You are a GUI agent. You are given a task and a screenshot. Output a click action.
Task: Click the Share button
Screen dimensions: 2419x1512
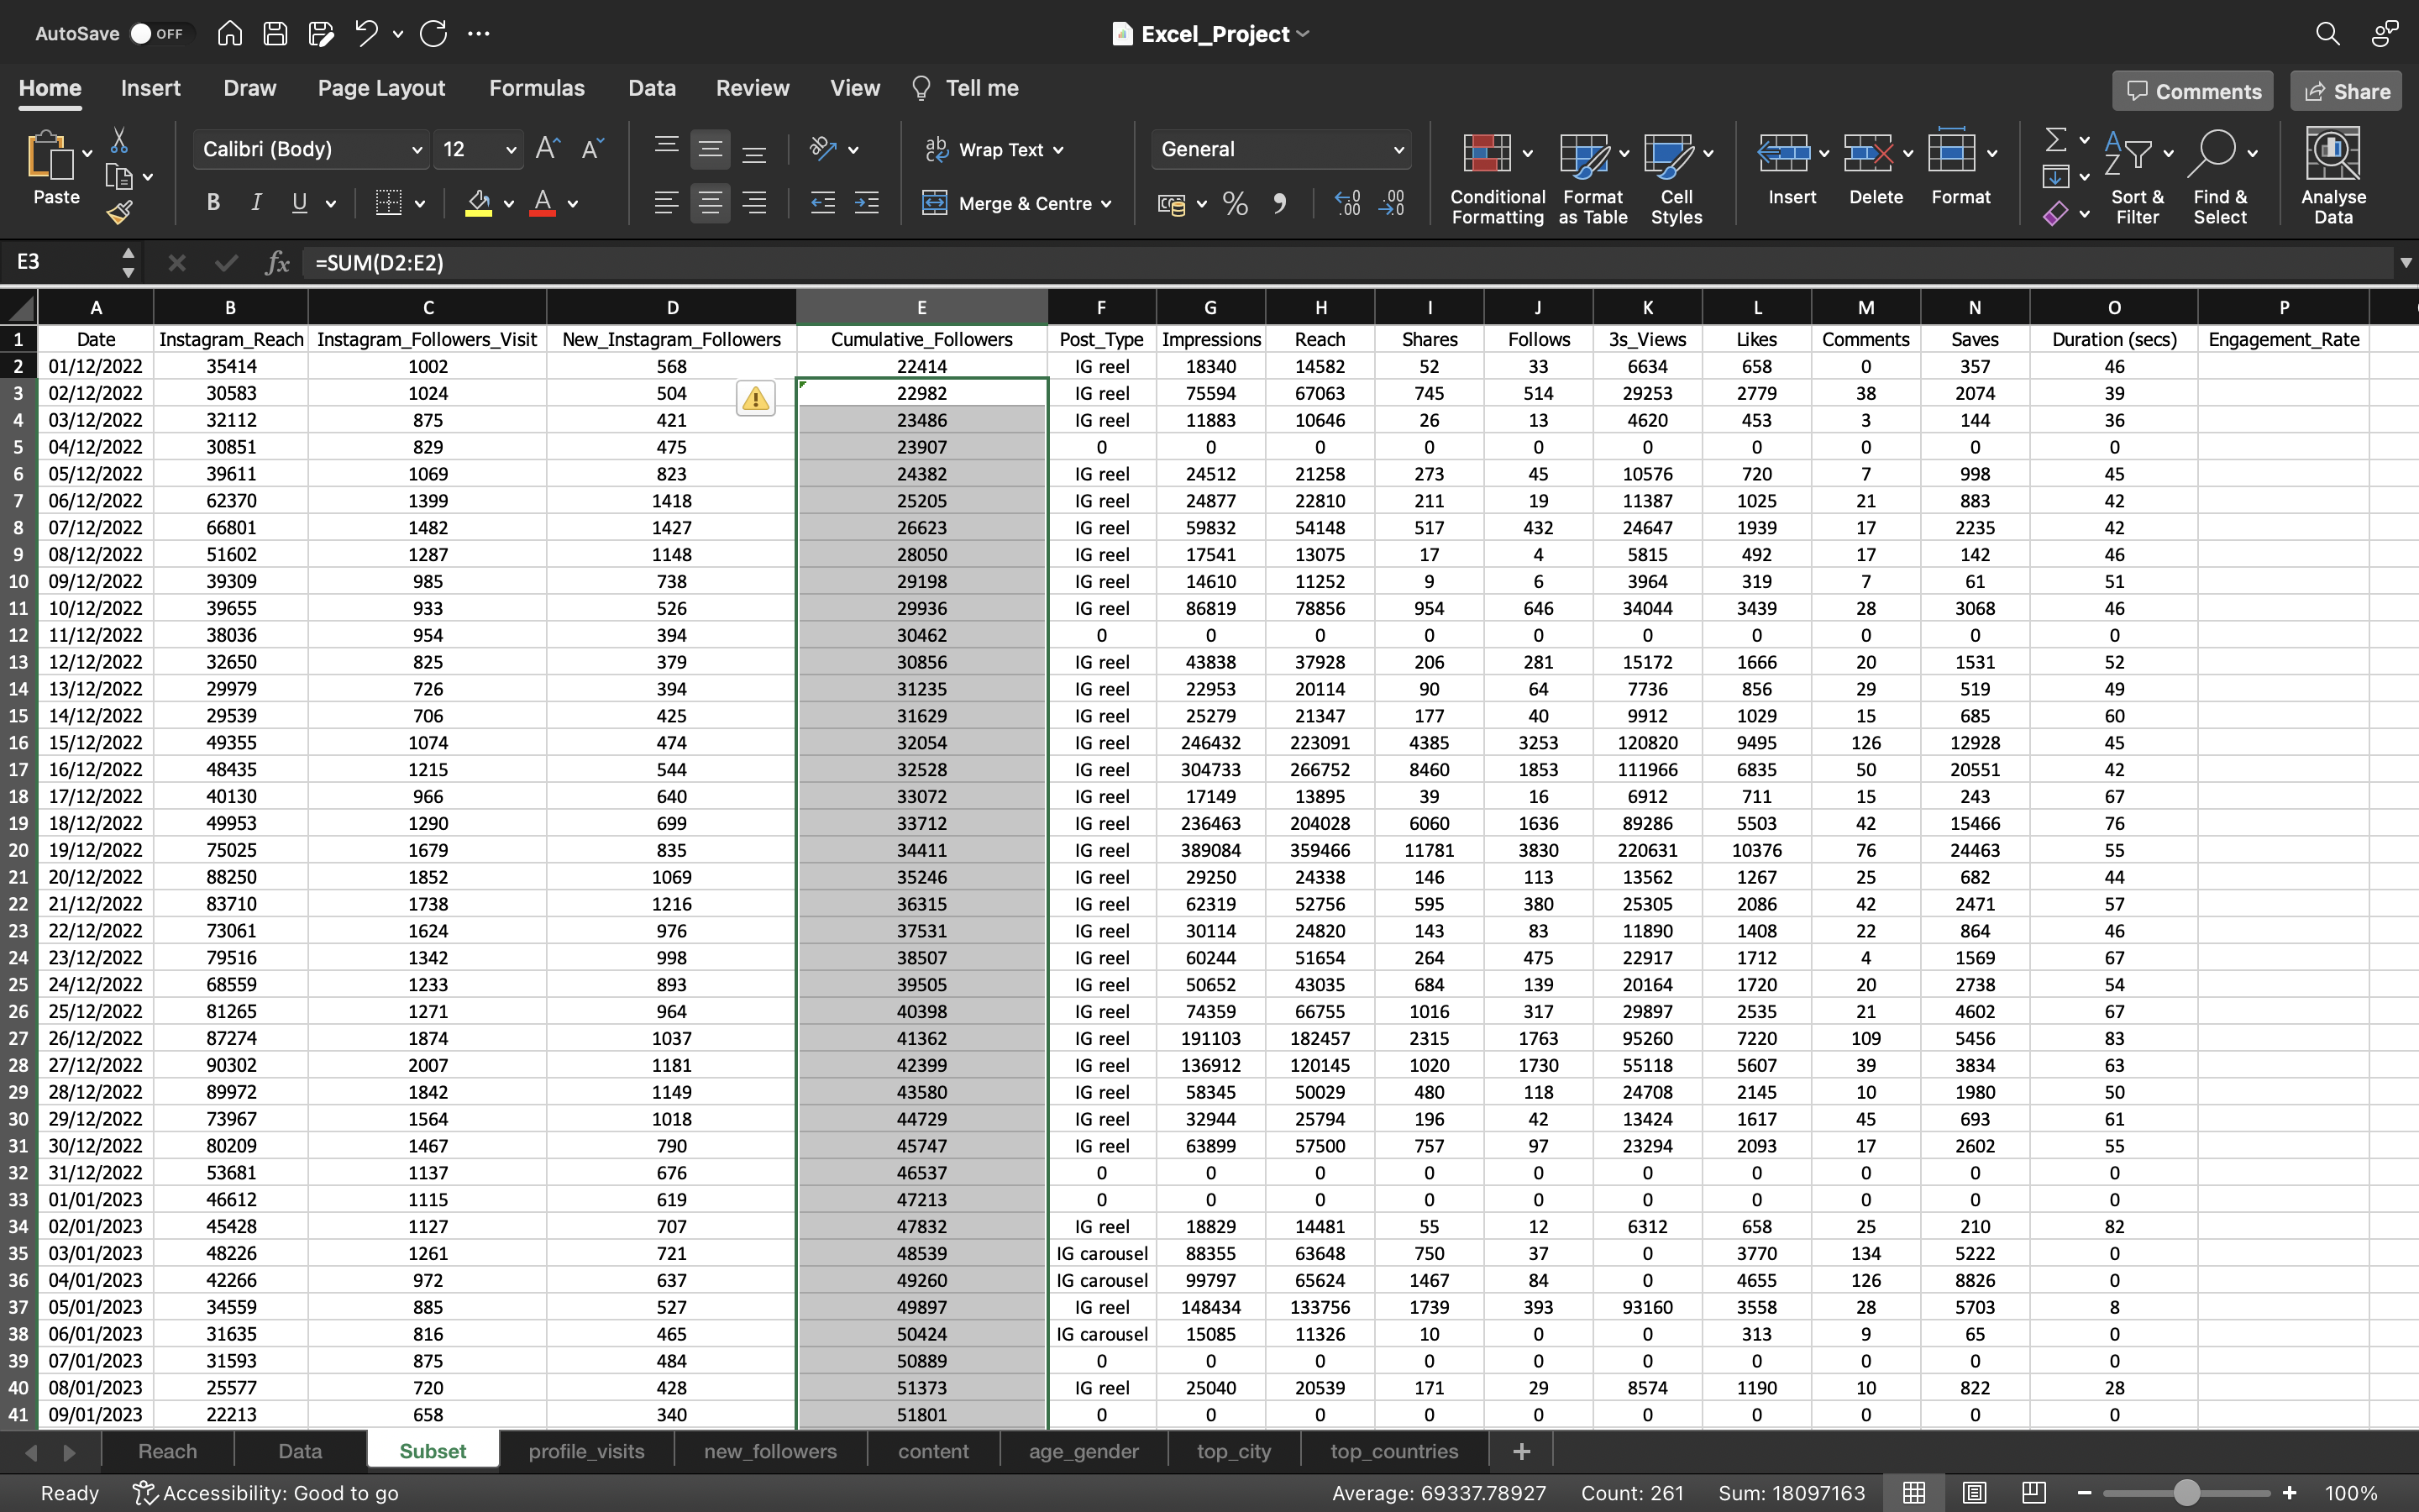tap(2348, 91)
